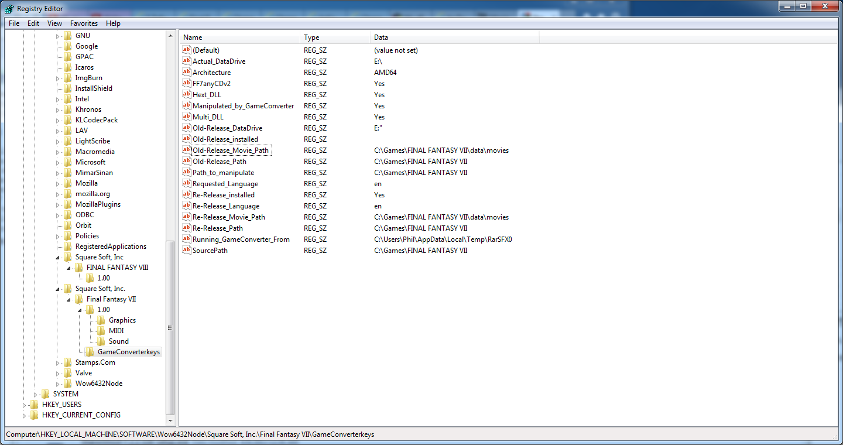Click the ImgBurn folder icon
The height and width of the screenshot is (445, 843).
(68, 78)
